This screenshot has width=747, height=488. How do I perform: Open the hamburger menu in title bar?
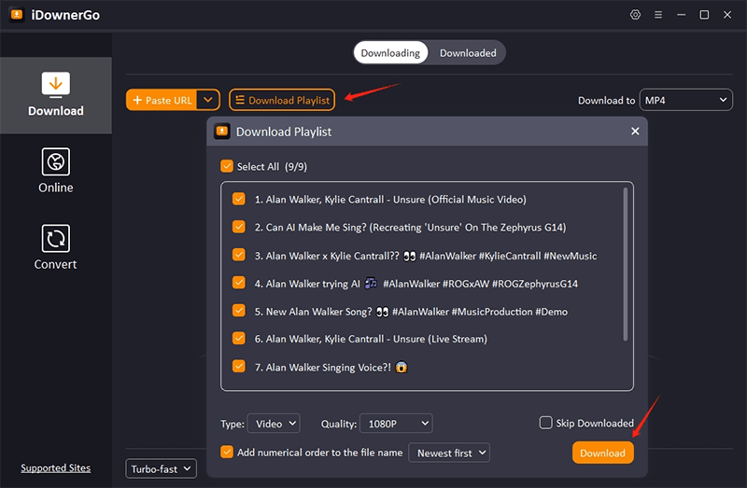658,15
